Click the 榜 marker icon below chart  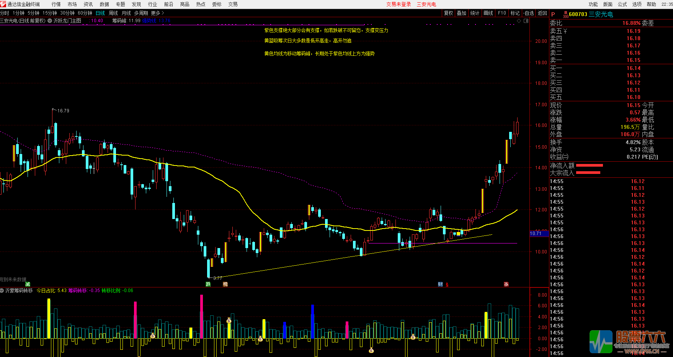click(x=225, y=284)
